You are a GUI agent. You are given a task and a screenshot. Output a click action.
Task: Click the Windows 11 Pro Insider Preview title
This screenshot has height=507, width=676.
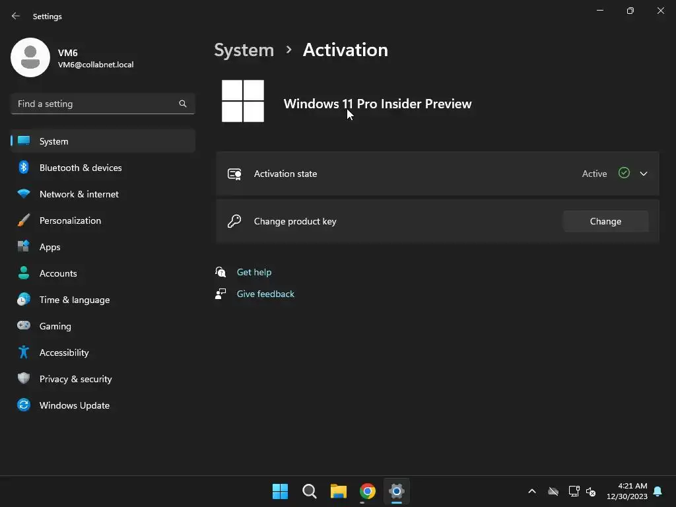pyautogui.click(x=378, y=104)
